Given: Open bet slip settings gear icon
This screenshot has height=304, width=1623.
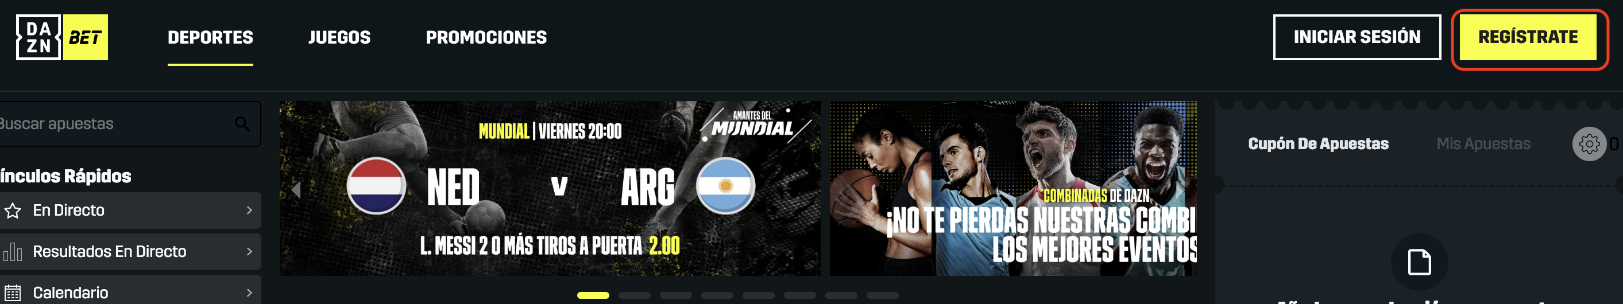Looking at the screenshot, I should point(1589,144).
